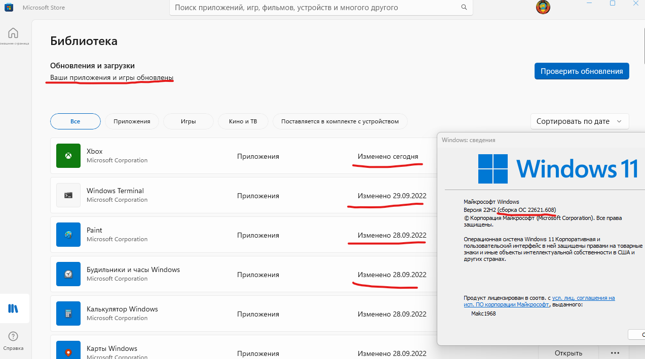Select the Кино и ТВ filter tab
This screenshot has width=645, height=359.
(x=243, y=121)
